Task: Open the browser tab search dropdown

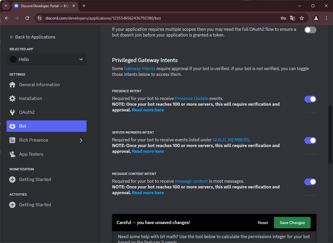Action: [6, 6]
